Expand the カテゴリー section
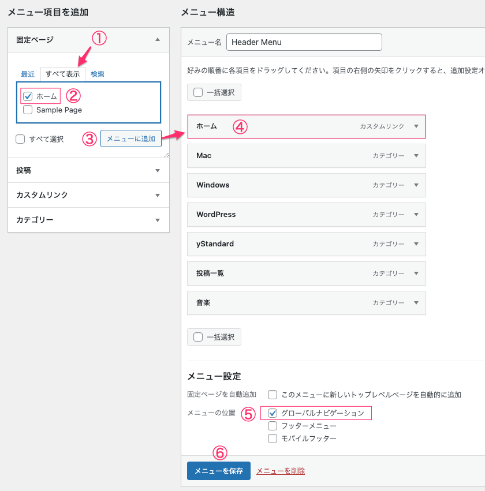This screenshot has height=491, width=485. [x=158, y=220]
